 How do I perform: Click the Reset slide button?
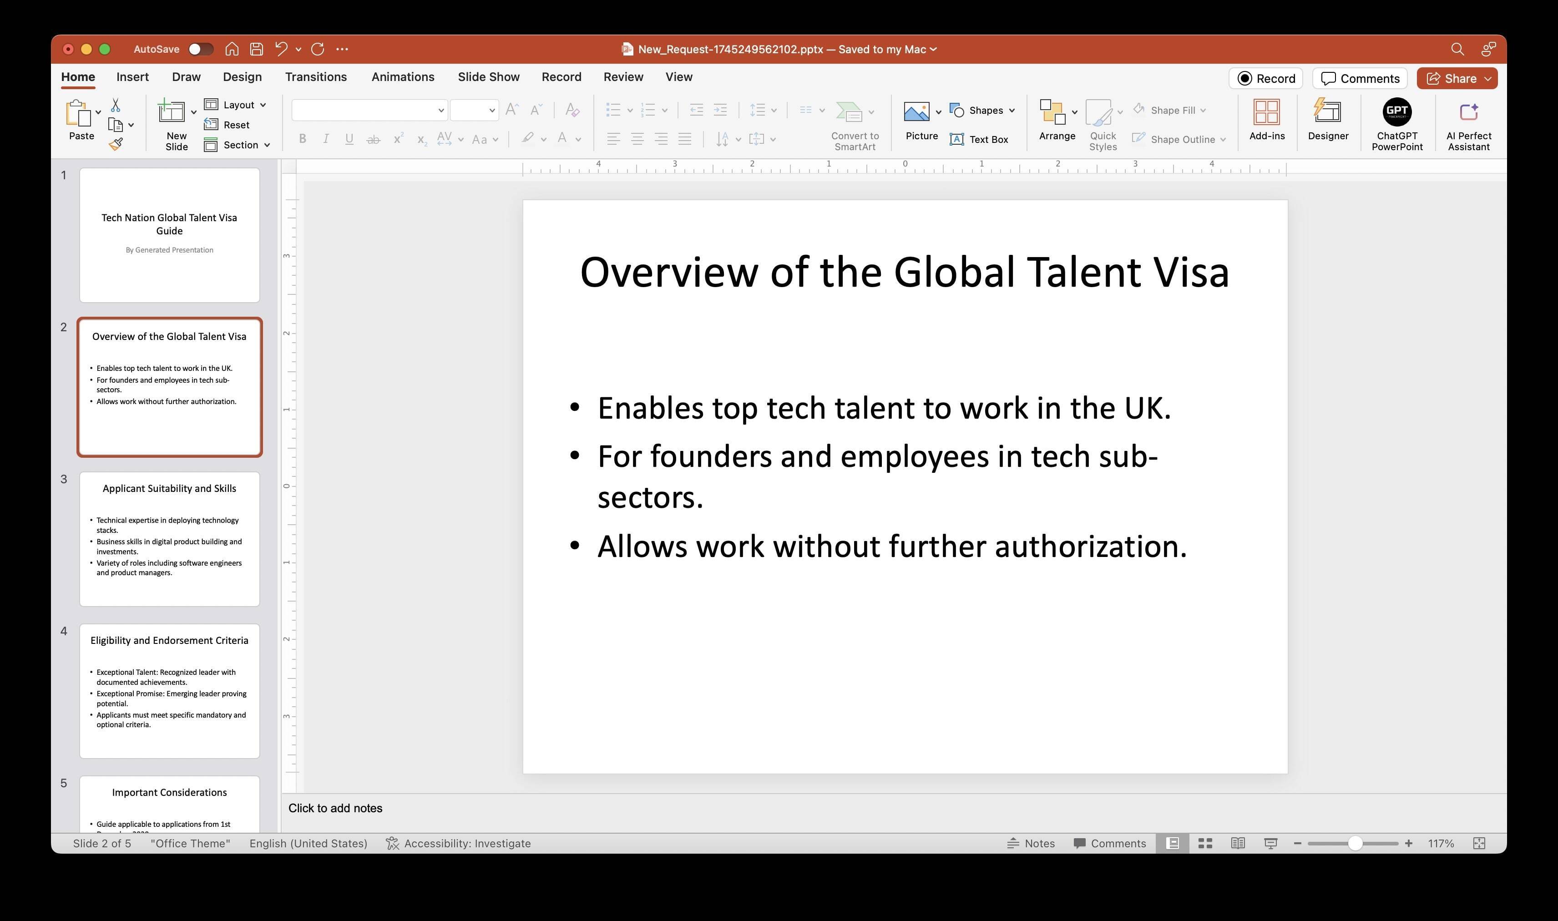coord(227,125)
